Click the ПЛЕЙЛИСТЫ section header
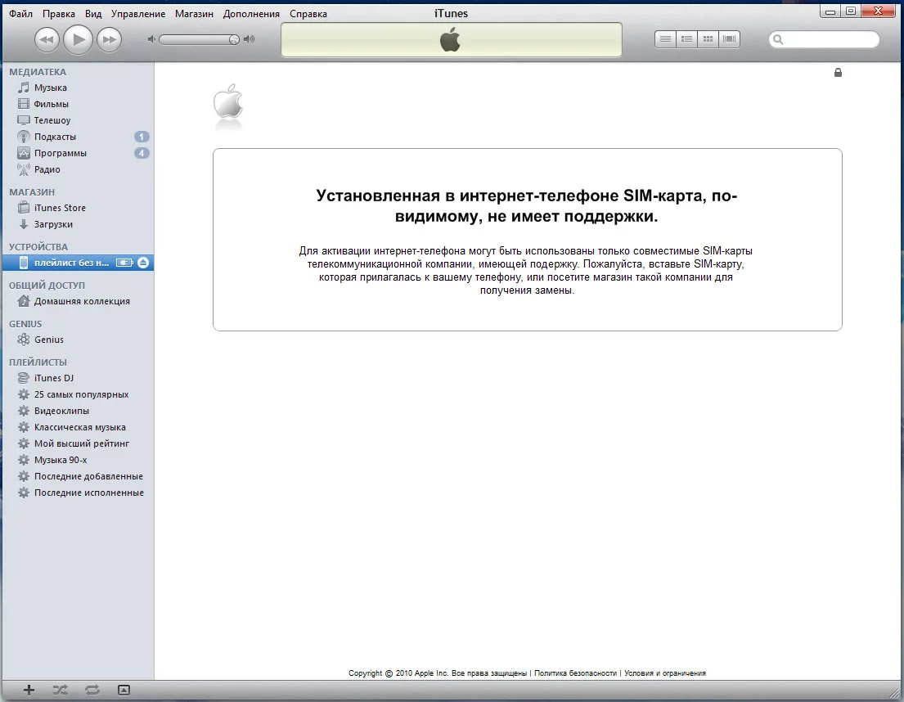 coord(38,362)
